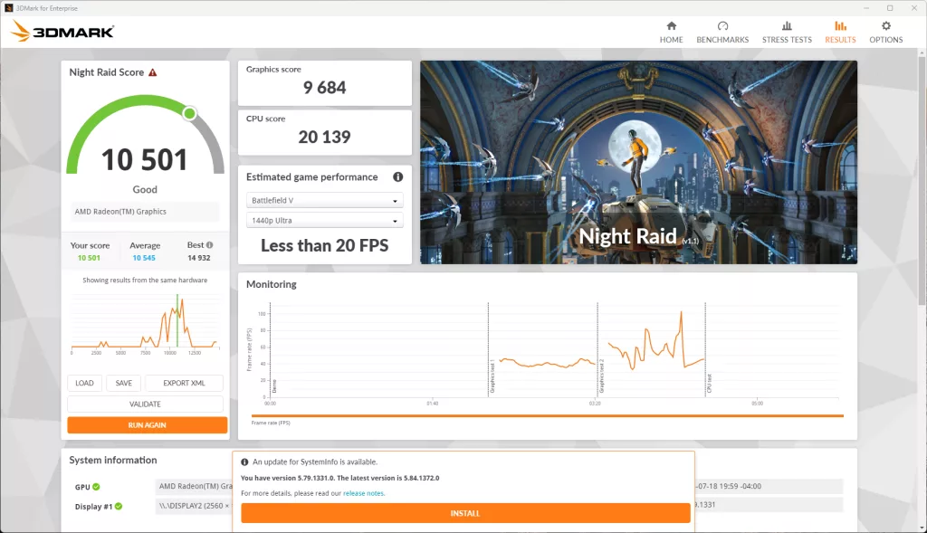The image size is (927, 533).
Task: Open the Options gear icon
Action: pyautogui.click(x=885, y=26)
